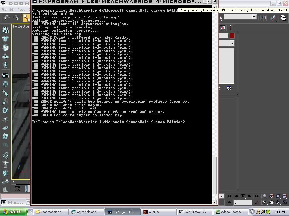This screenshot has height=216, width=289.
Task: Click the t-shirt icon in left toolbar
Action: point(5,39)
